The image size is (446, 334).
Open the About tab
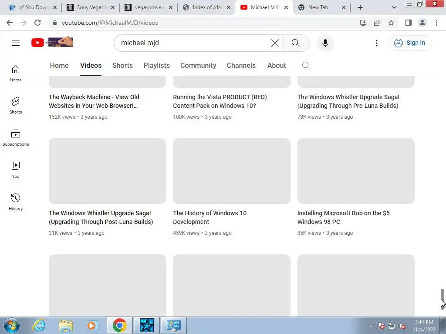(x=277, y=65)
